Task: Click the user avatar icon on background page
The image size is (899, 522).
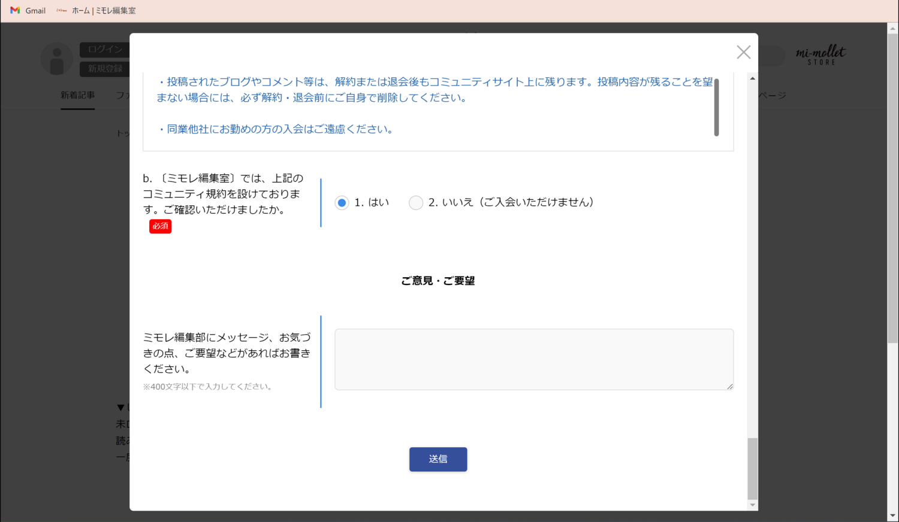Action: tap(57, 59)
